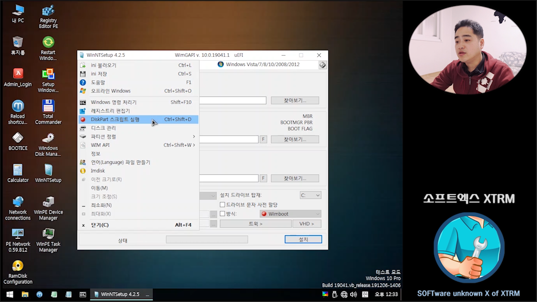
Task: Launch BOOTICE from the desktop
Action: coord(18,142)
